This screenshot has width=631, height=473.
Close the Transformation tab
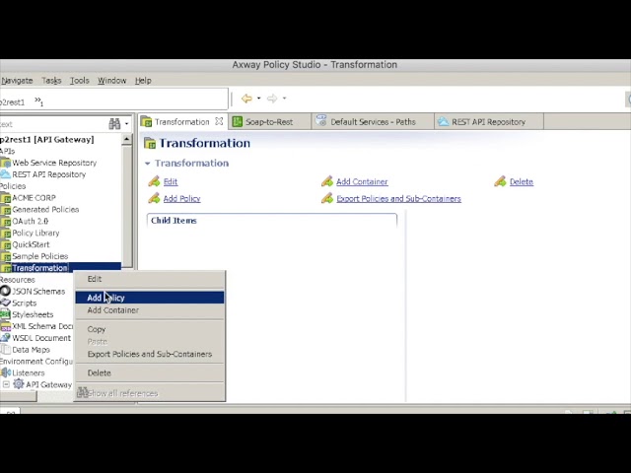(x=219, y=121)
